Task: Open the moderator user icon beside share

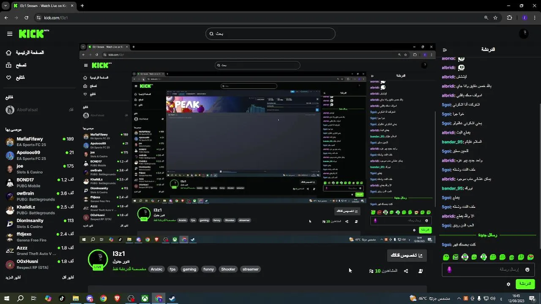Action: tap(421, 271)
